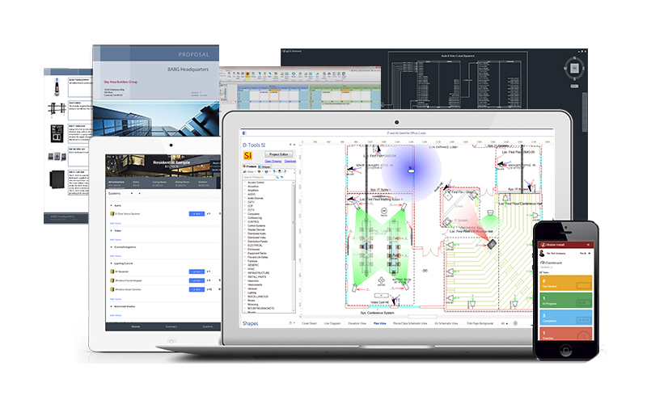Open the blue Completed tasks tile
Screen dimensions: 647x404
[565, 318]
